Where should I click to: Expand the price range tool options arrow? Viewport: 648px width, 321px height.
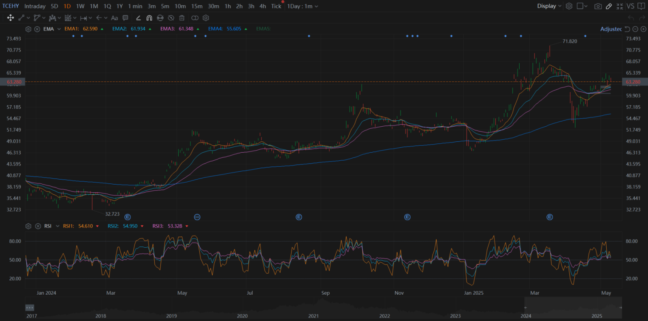pyautogui.click(x=90, y=18)
